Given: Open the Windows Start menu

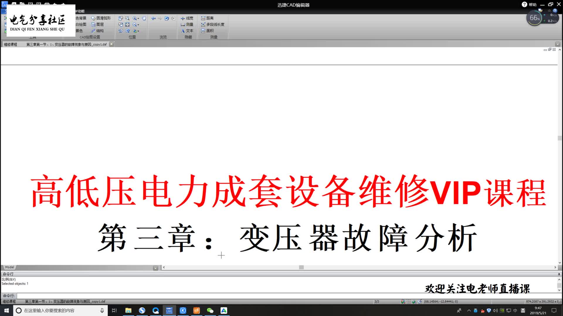Looking at the screenshot, I should coord(6,310).
